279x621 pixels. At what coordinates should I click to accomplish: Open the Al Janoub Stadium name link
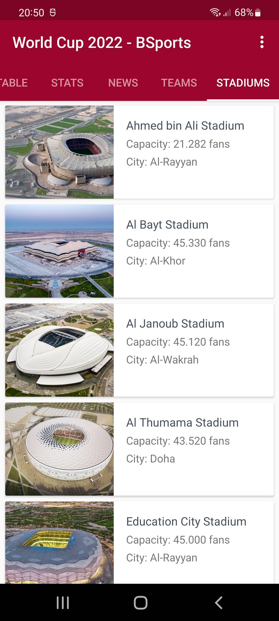[175, 324]
